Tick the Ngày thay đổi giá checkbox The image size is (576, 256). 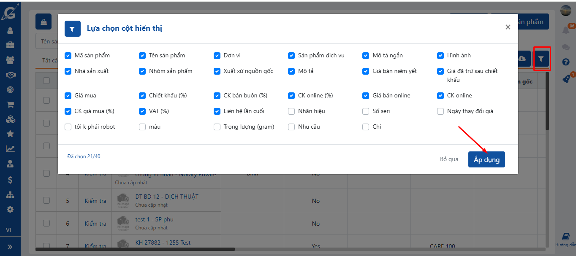click(x=440, y=111)
